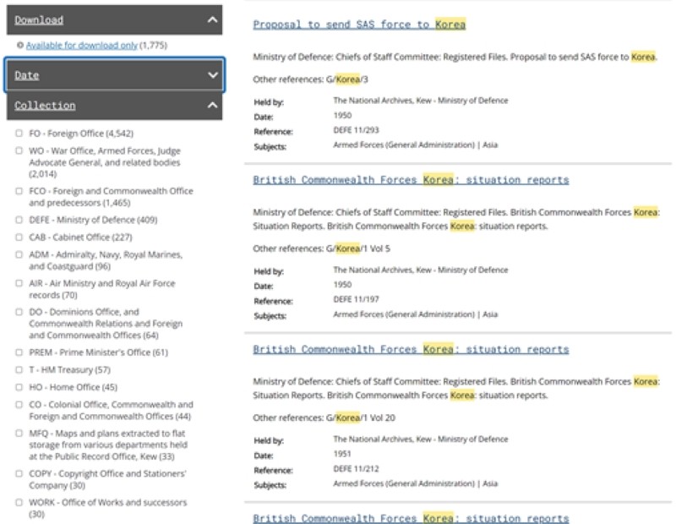The image size is (676, 524).
Task: Tick the WO - War Office checkbox
Action: [x=19, y=150]
